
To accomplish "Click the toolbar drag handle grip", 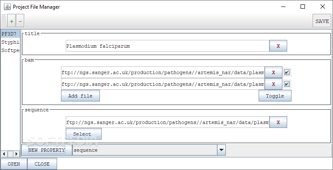I will 3,21.
